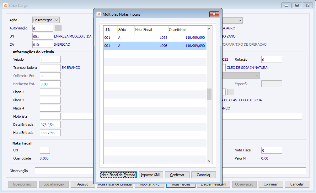Click the UN field containing 001
The height and width of the screenshot is (193, 316).
click(43, 37)
